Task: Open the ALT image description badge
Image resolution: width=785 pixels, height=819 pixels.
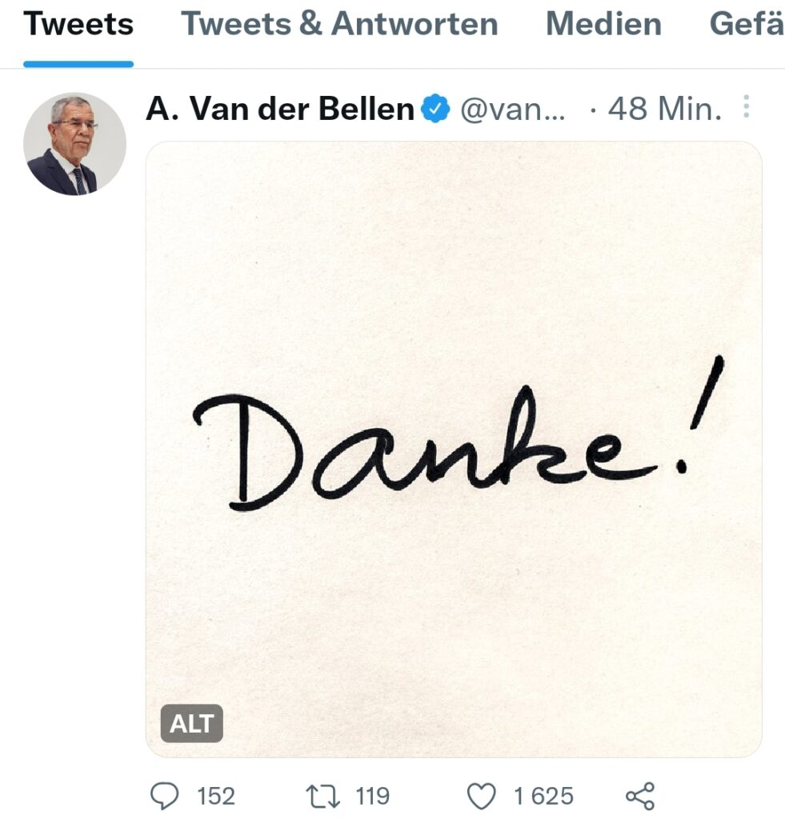Action: tap(192, 723)
